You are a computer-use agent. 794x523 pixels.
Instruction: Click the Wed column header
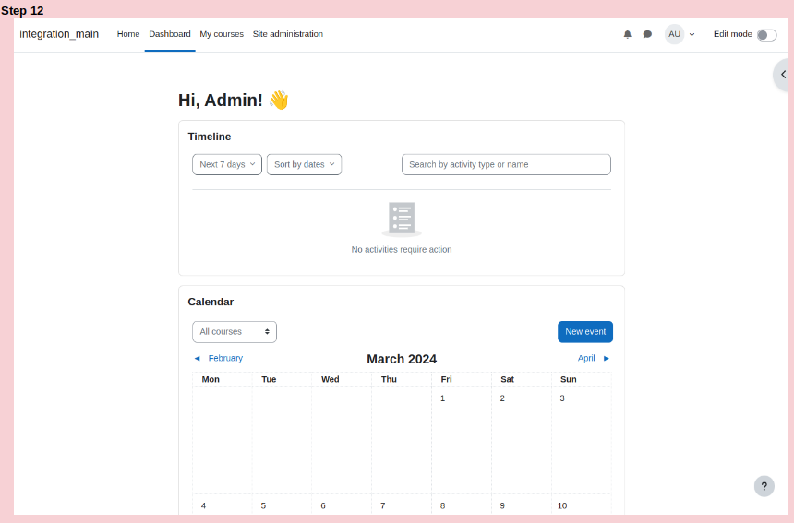(331, 379)
